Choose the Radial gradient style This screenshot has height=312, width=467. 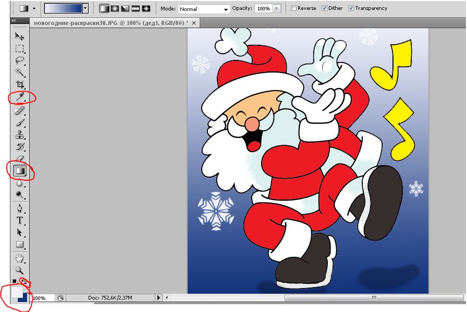[x=115, y=8]
